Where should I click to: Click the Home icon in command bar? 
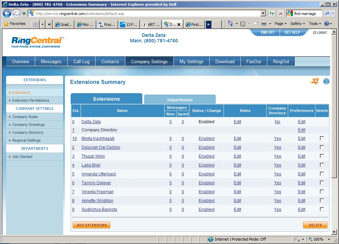(x=230, y=24)
